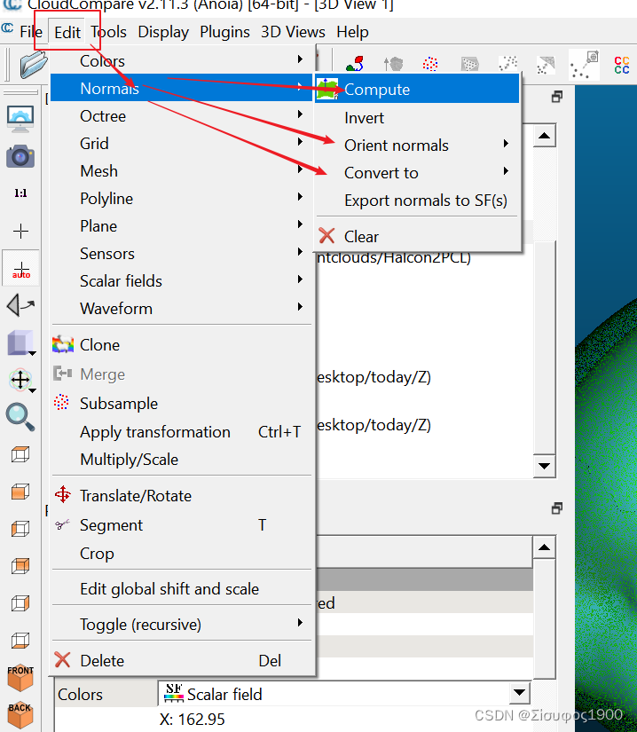Click the sample points on mesh icon
The height and width of the screenshot is (732, 637).
(x=469, y=64)
